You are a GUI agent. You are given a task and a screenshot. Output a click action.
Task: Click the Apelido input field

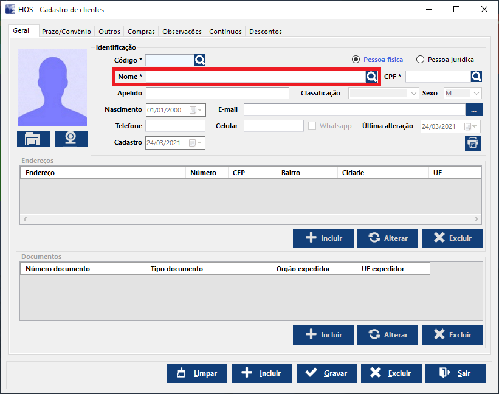217,93
